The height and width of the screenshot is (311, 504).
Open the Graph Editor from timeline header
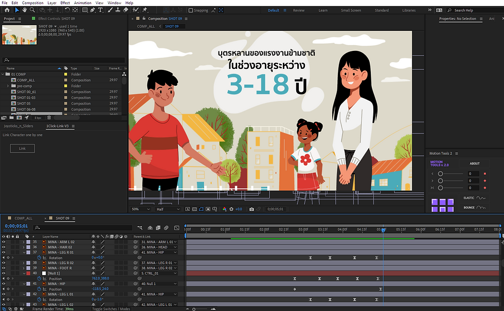[176, 227]
